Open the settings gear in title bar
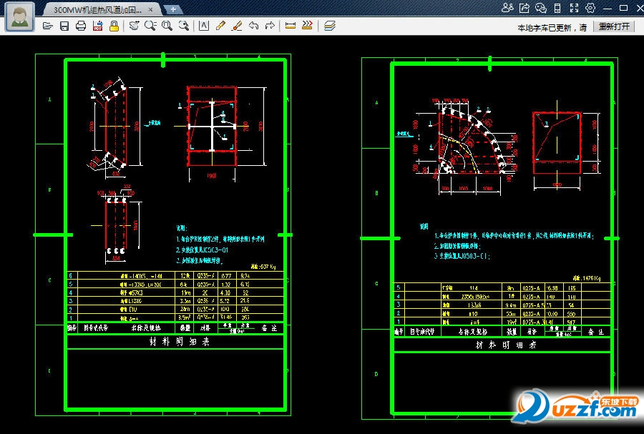 pos(590,8)
